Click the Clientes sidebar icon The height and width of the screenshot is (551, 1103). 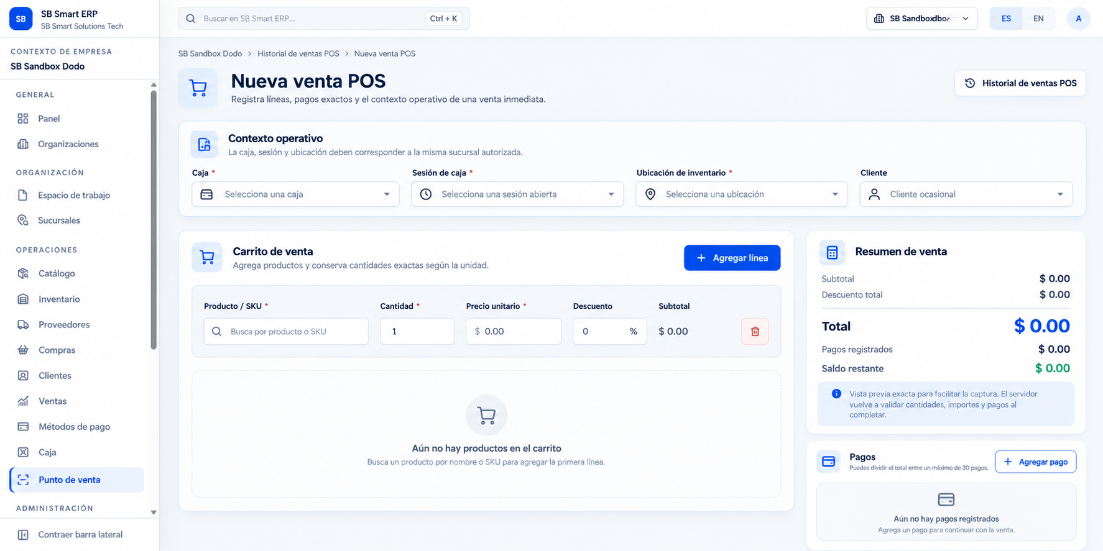23,375
